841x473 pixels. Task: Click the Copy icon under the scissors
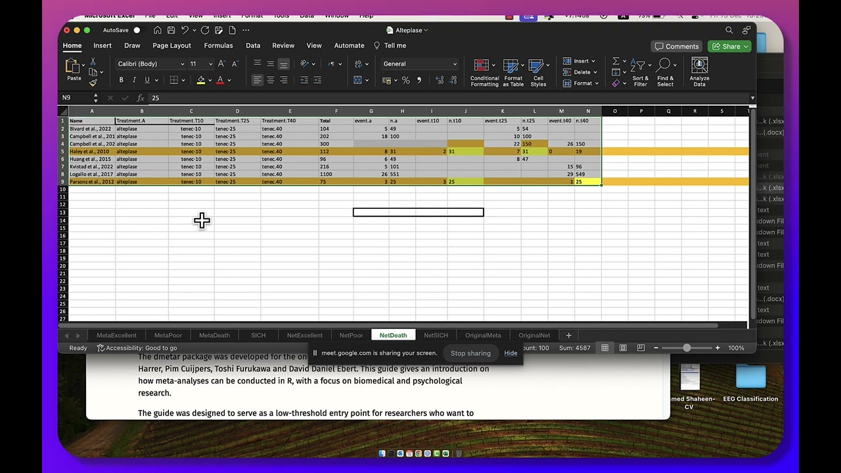click(93, 72)
